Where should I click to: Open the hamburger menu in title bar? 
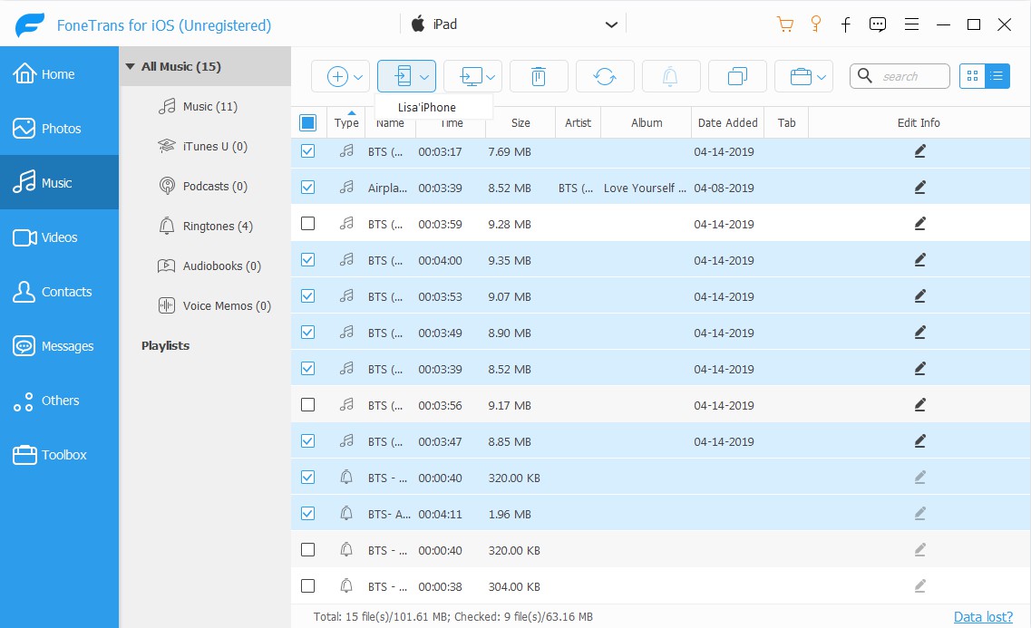911,24
